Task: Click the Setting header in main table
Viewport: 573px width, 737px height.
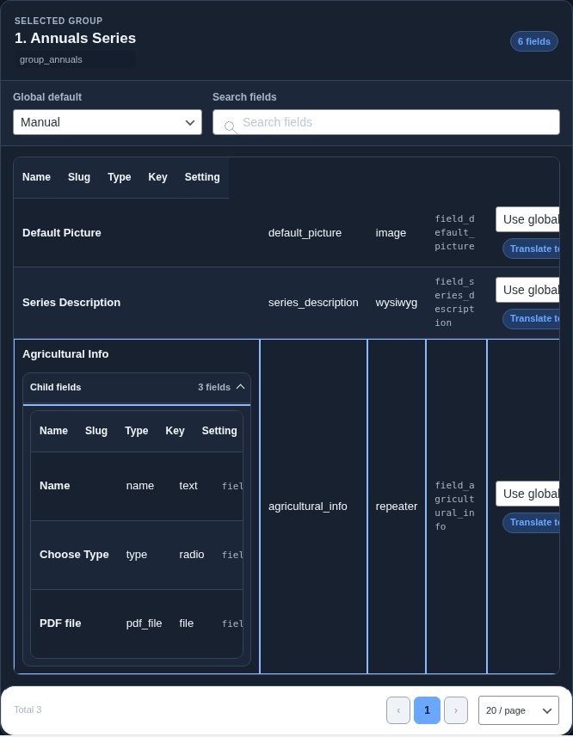Action: point(202,177)
